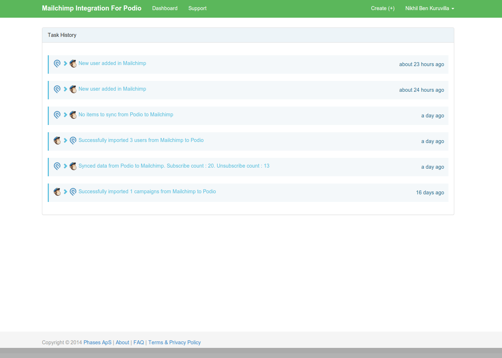Click the Mailchimp icon starting the 'imported 1 campaigns' row
Viewport: 502px width, 358px height.
(x=57, y=192)
